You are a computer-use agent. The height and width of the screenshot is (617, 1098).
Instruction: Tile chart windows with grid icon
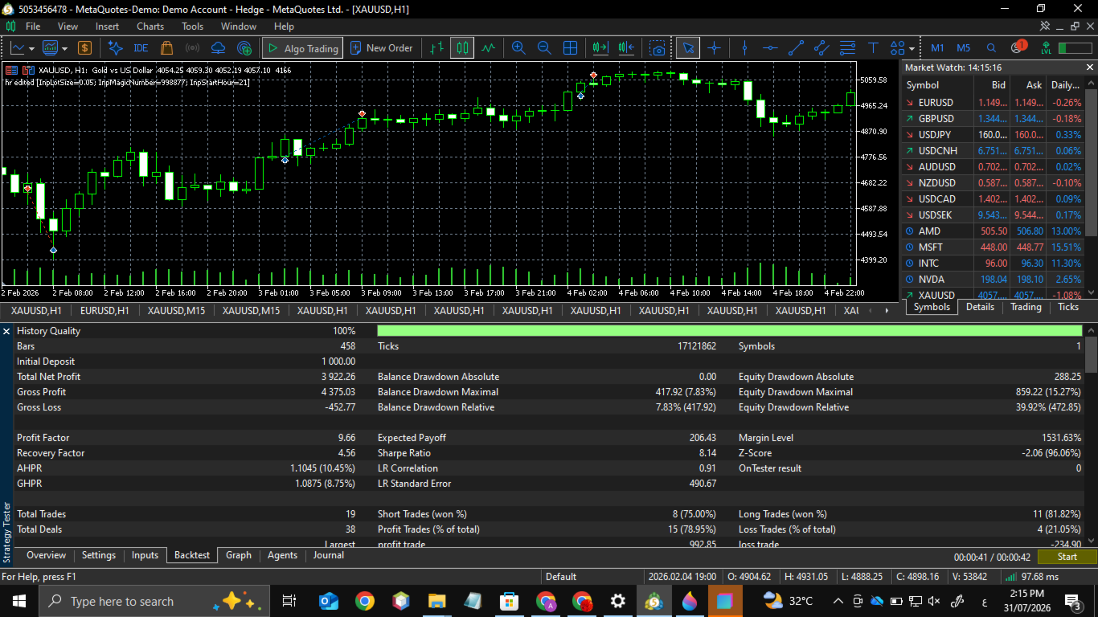(570, 48)
